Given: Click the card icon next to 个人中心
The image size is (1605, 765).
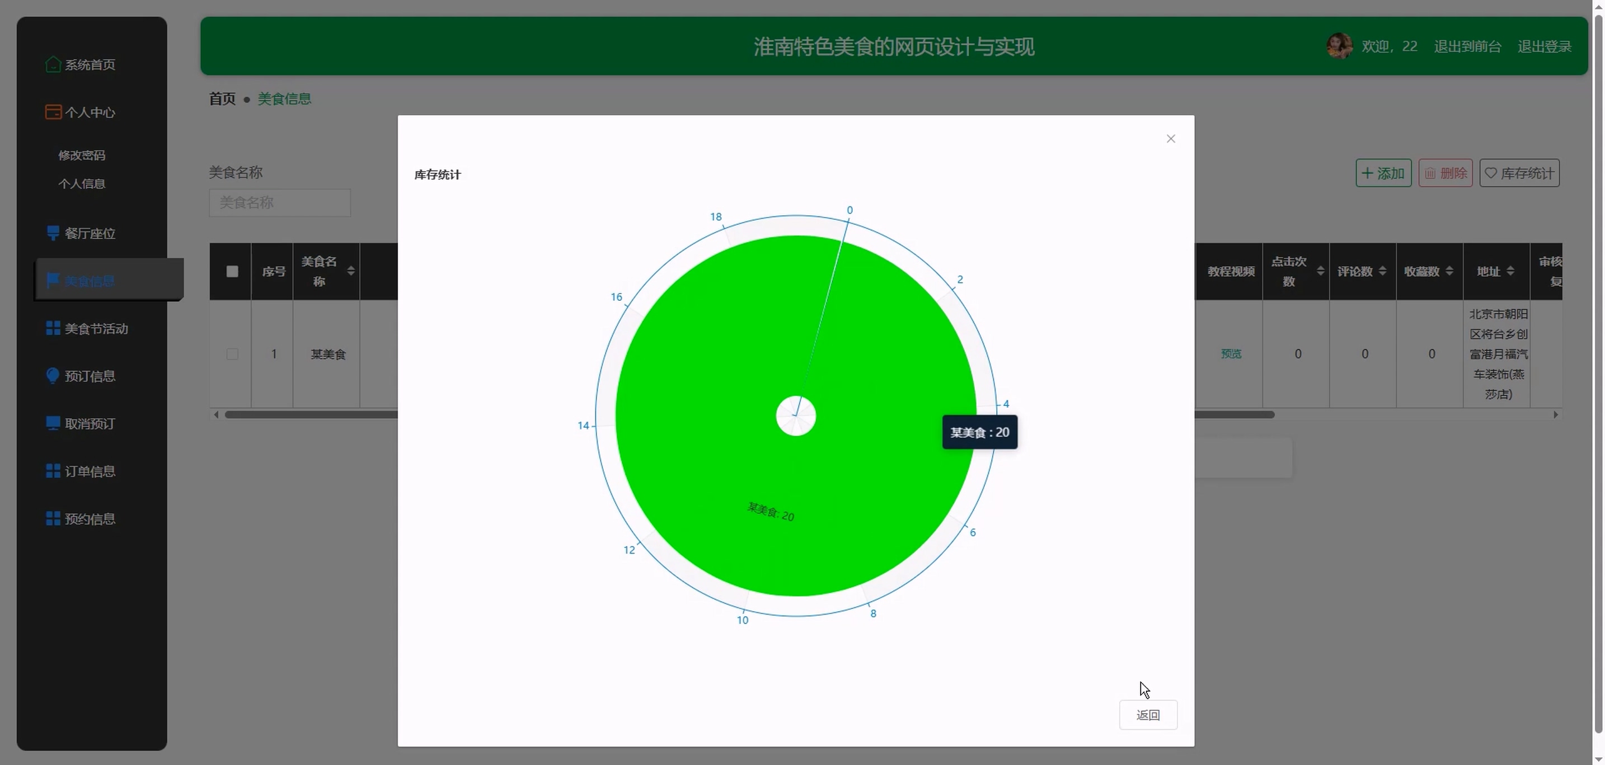Looking at the screenshot, I should (x=53, y=112).
